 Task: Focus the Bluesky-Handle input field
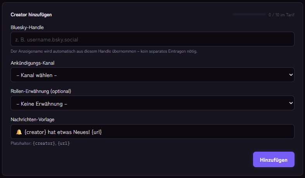pos(152,39)
